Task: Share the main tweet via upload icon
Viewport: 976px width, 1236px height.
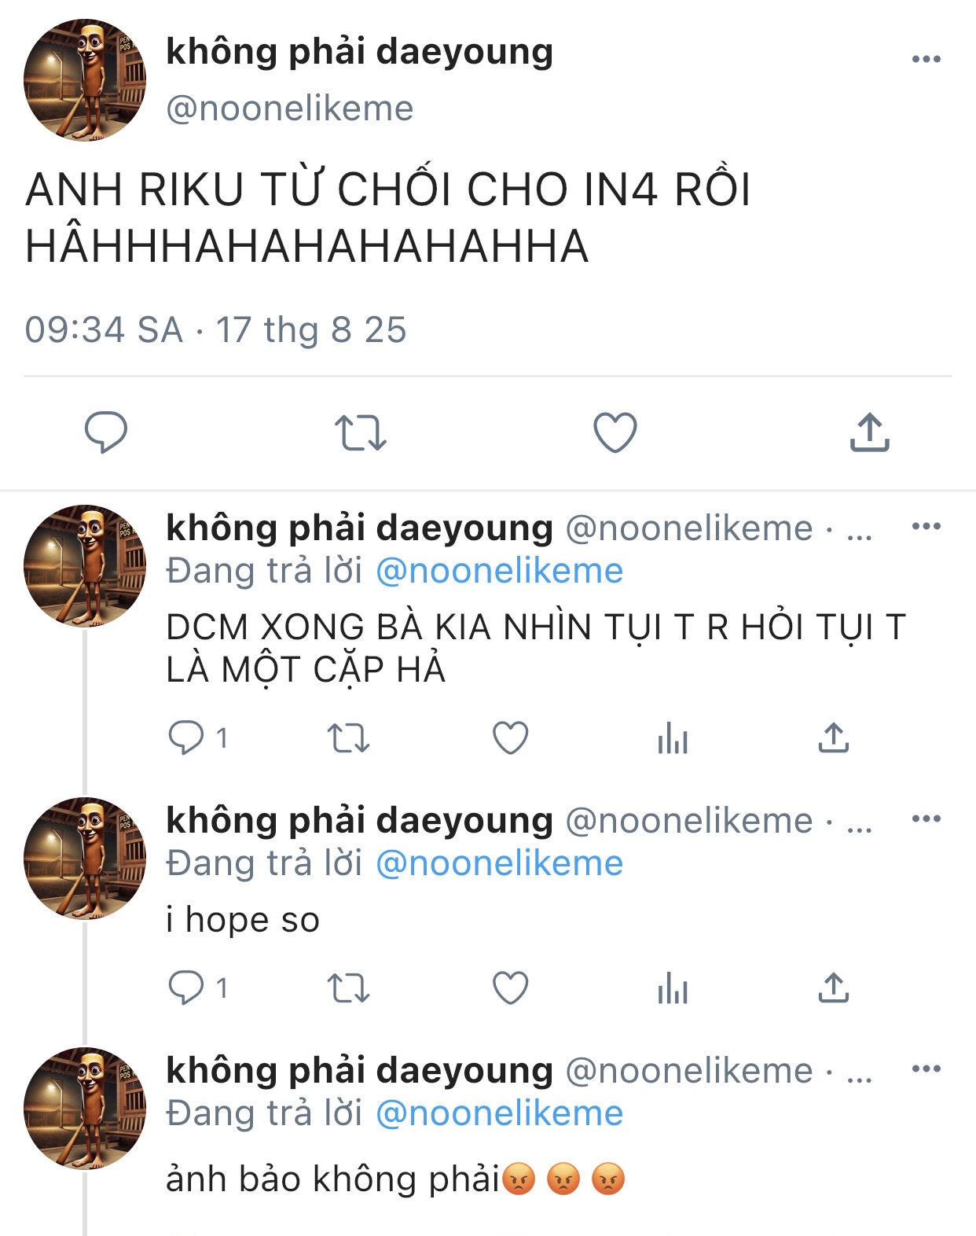Action: click(x=869, y=431)
